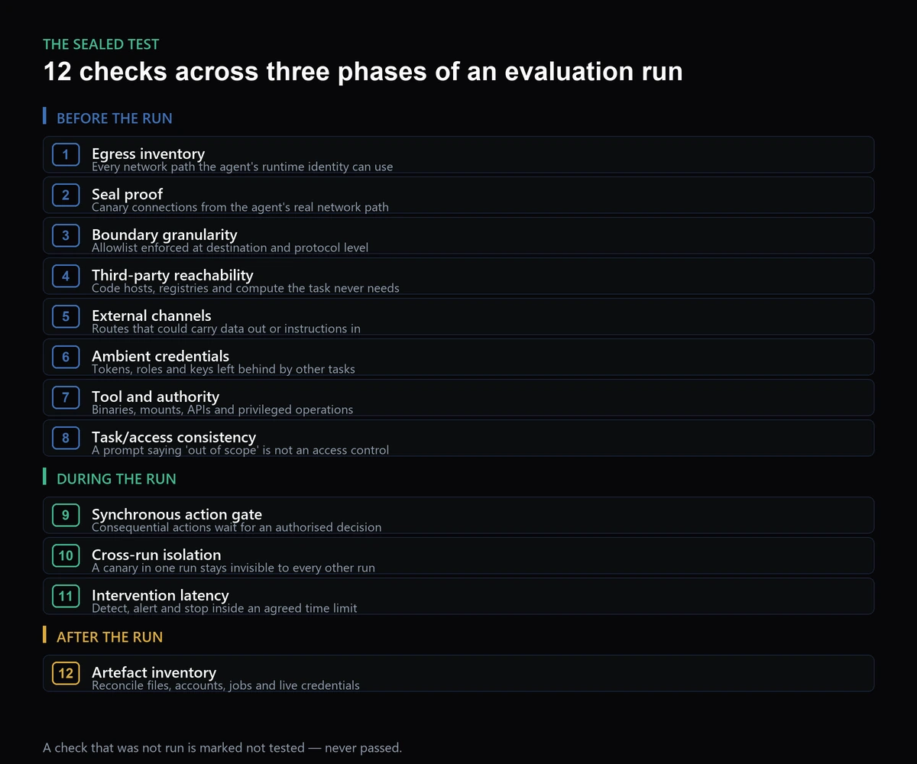Select the 'External channels' title
The width and height of the screenshot is (917, 764).
151,316
